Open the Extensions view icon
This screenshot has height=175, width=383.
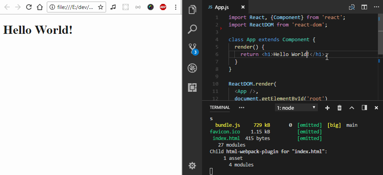[x=192, y=87]
